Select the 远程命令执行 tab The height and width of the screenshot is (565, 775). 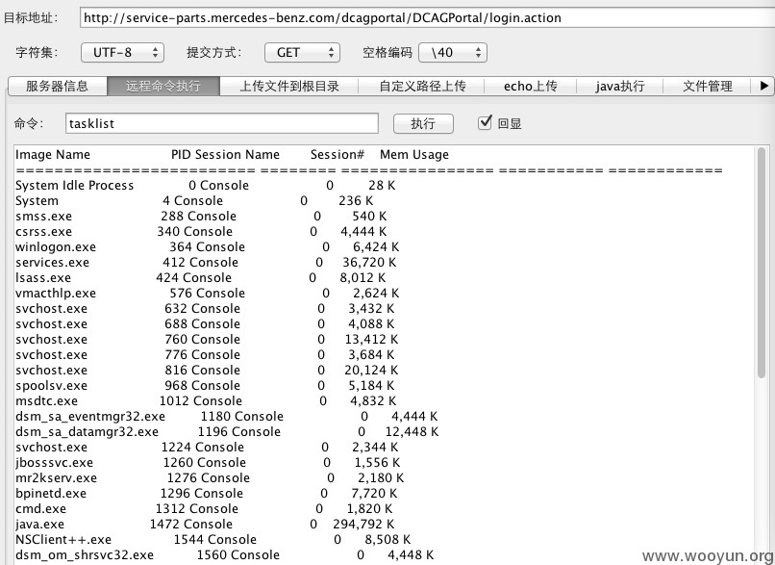click(x=163, y=86)
